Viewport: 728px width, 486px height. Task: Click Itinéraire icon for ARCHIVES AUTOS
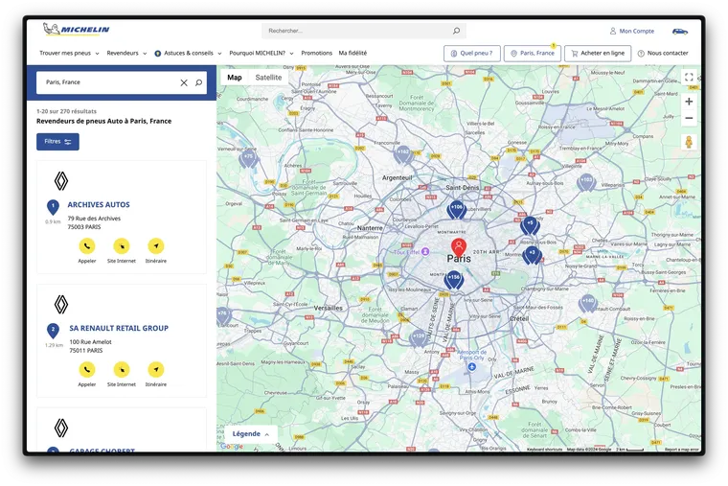156,245
